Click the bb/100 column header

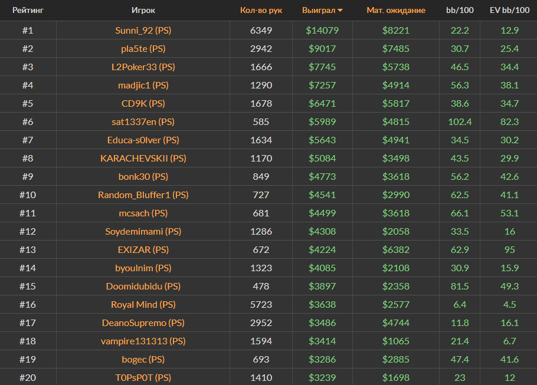[x=459, y=11]
